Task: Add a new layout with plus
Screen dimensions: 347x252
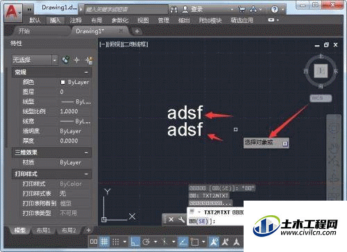Action: tap(88, 230)
